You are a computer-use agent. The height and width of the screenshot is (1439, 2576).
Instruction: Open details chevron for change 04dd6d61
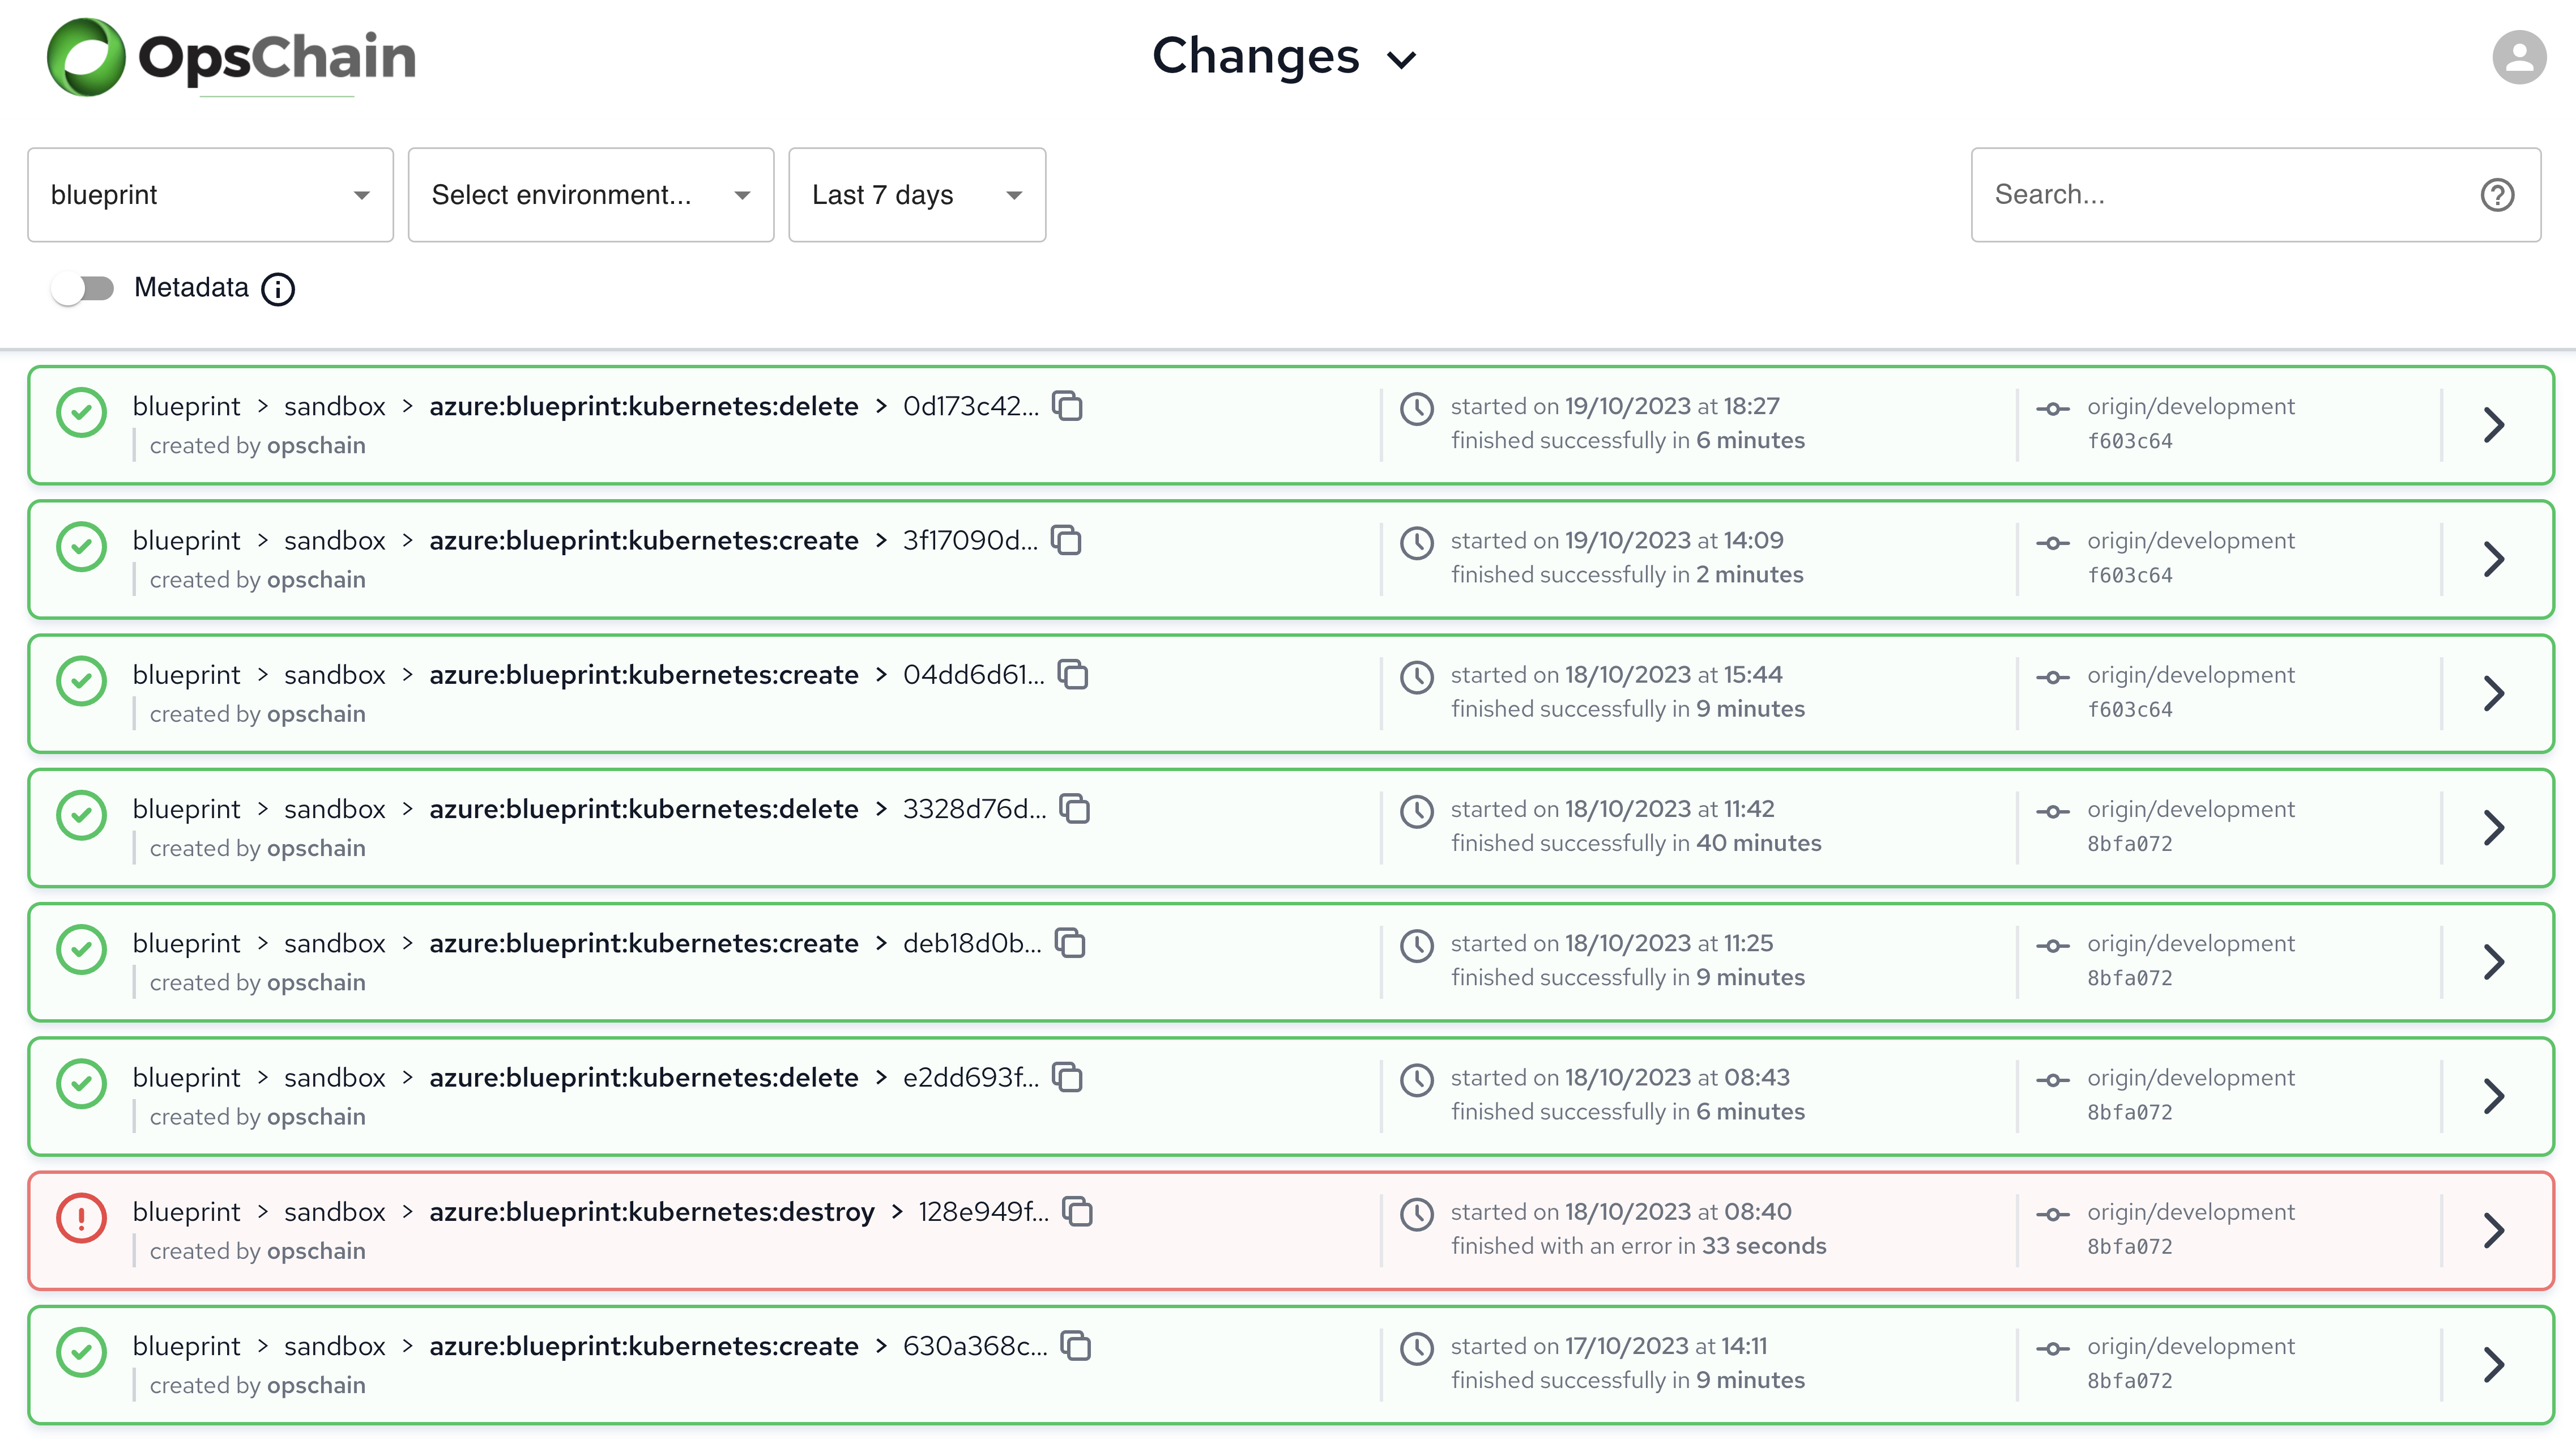pyautogui.click(x=2494, y=693)
